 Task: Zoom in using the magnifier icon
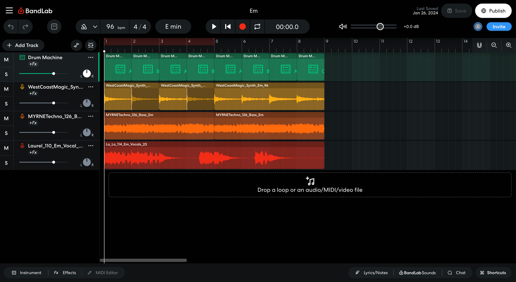click(x=509, y=45)
